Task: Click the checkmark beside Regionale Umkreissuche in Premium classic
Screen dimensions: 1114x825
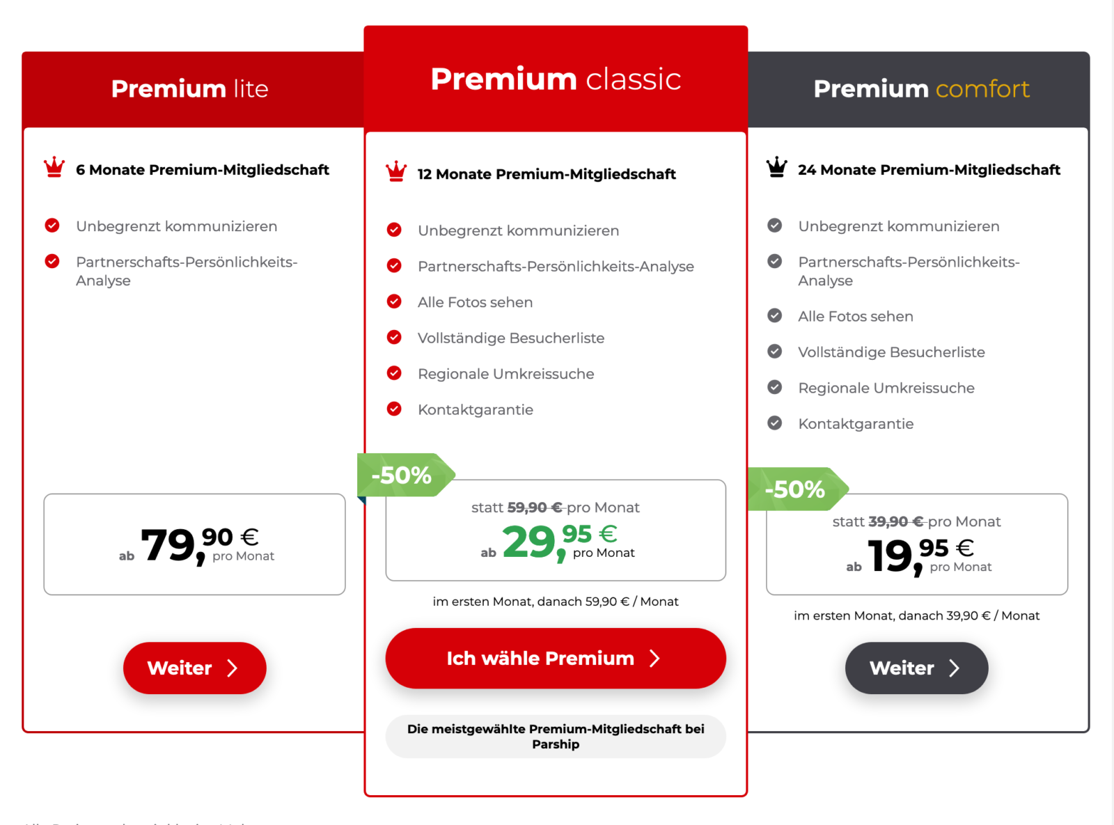Action: (x=395, y=373)
